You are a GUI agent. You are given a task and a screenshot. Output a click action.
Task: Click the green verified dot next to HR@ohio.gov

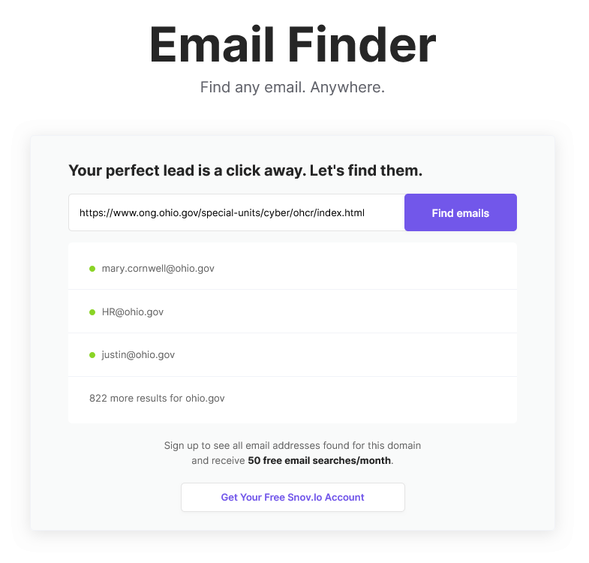(x=92, y=312)
